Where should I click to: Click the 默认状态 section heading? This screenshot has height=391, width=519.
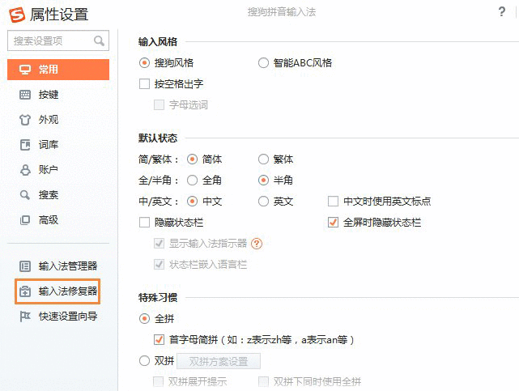158,138
